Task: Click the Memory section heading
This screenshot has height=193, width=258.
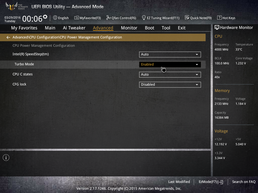Action: (222, 90)
